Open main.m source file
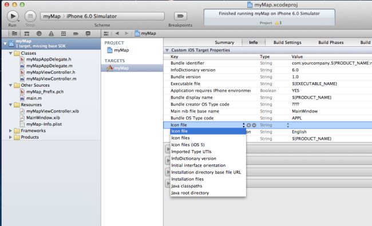The image size is (372, 226). pyautogui.click(x=34, y=98)
